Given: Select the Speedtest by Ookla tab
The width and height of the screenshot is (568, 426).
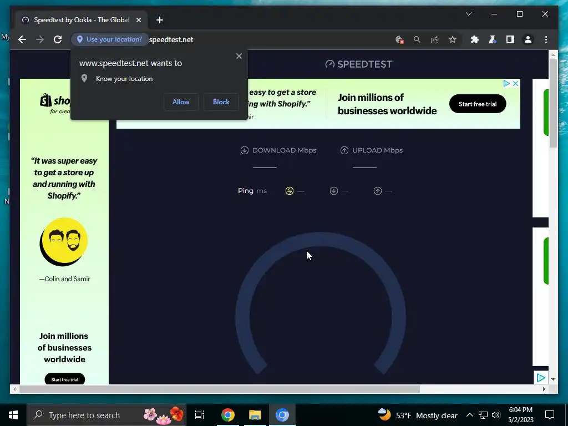Looking at the screenshot, I should (81, 20).
